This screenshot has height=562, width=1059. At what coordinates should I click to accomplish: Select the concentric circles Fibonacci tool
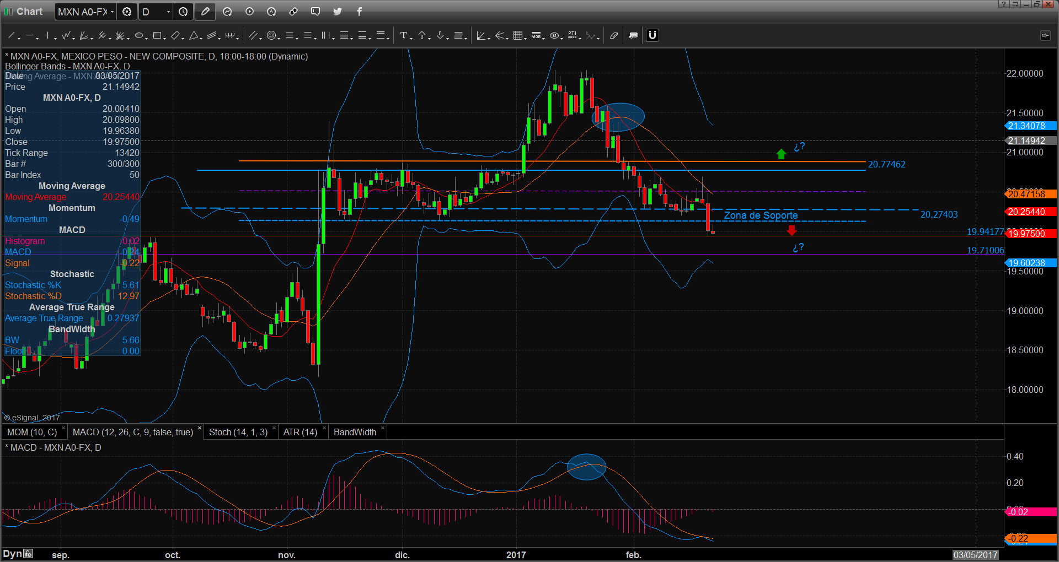point(271,36)
